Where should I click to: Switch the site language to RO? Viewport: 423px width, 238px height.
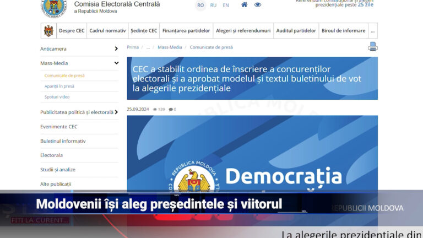(x=200, y=6)
